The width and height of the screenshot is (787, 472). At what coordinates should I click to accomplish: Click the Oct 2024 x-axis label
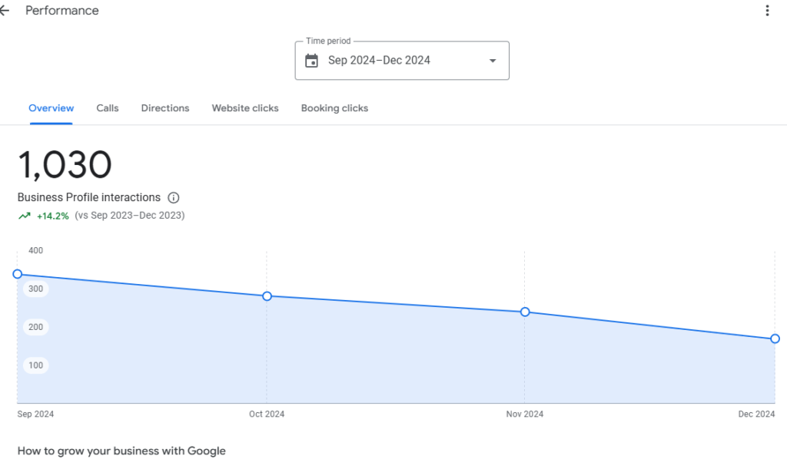click(x=267, y=414)
